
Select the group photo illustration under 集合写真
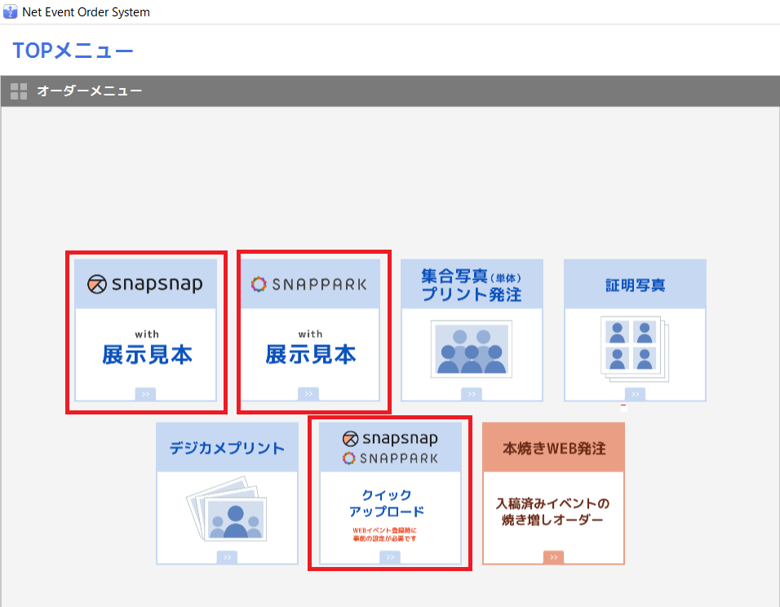(472, 349)
